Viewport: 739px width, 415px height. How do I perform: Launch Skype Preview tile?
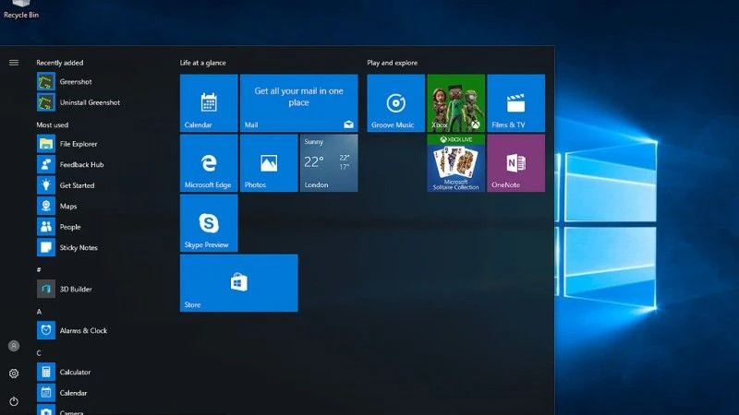point(209,223)
